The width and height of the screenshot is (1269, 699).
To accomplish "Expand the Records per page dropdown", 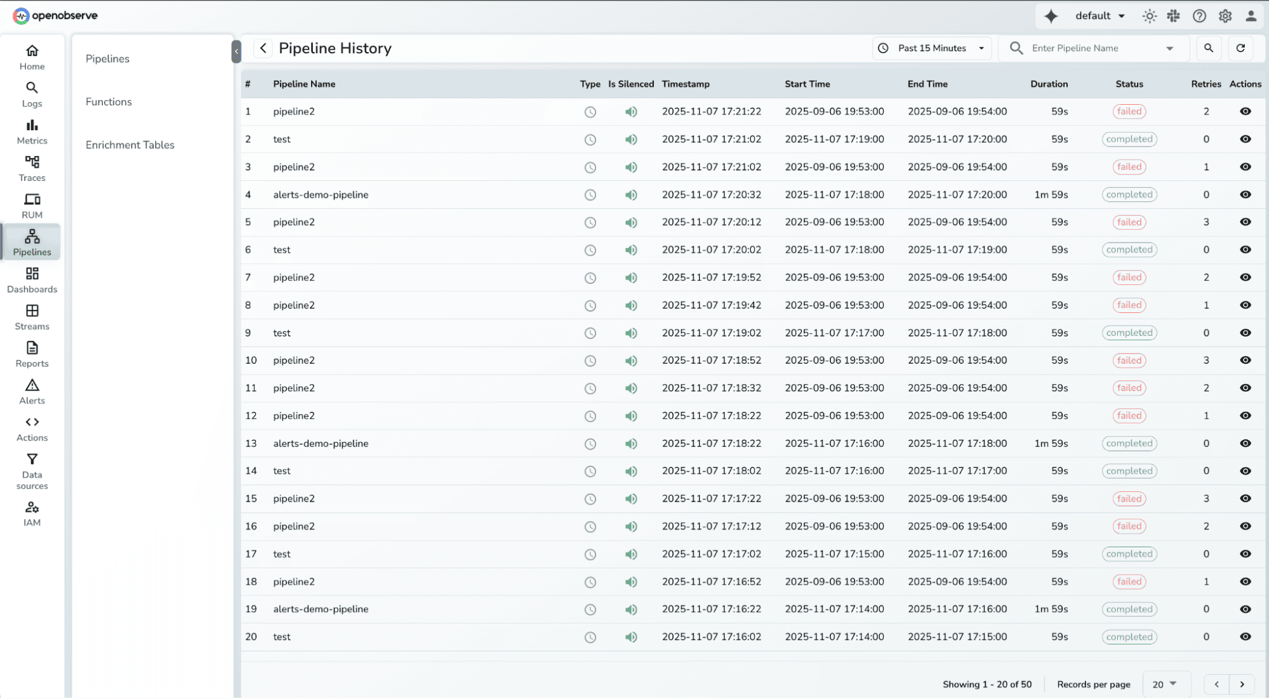I will click(1166, 684).
